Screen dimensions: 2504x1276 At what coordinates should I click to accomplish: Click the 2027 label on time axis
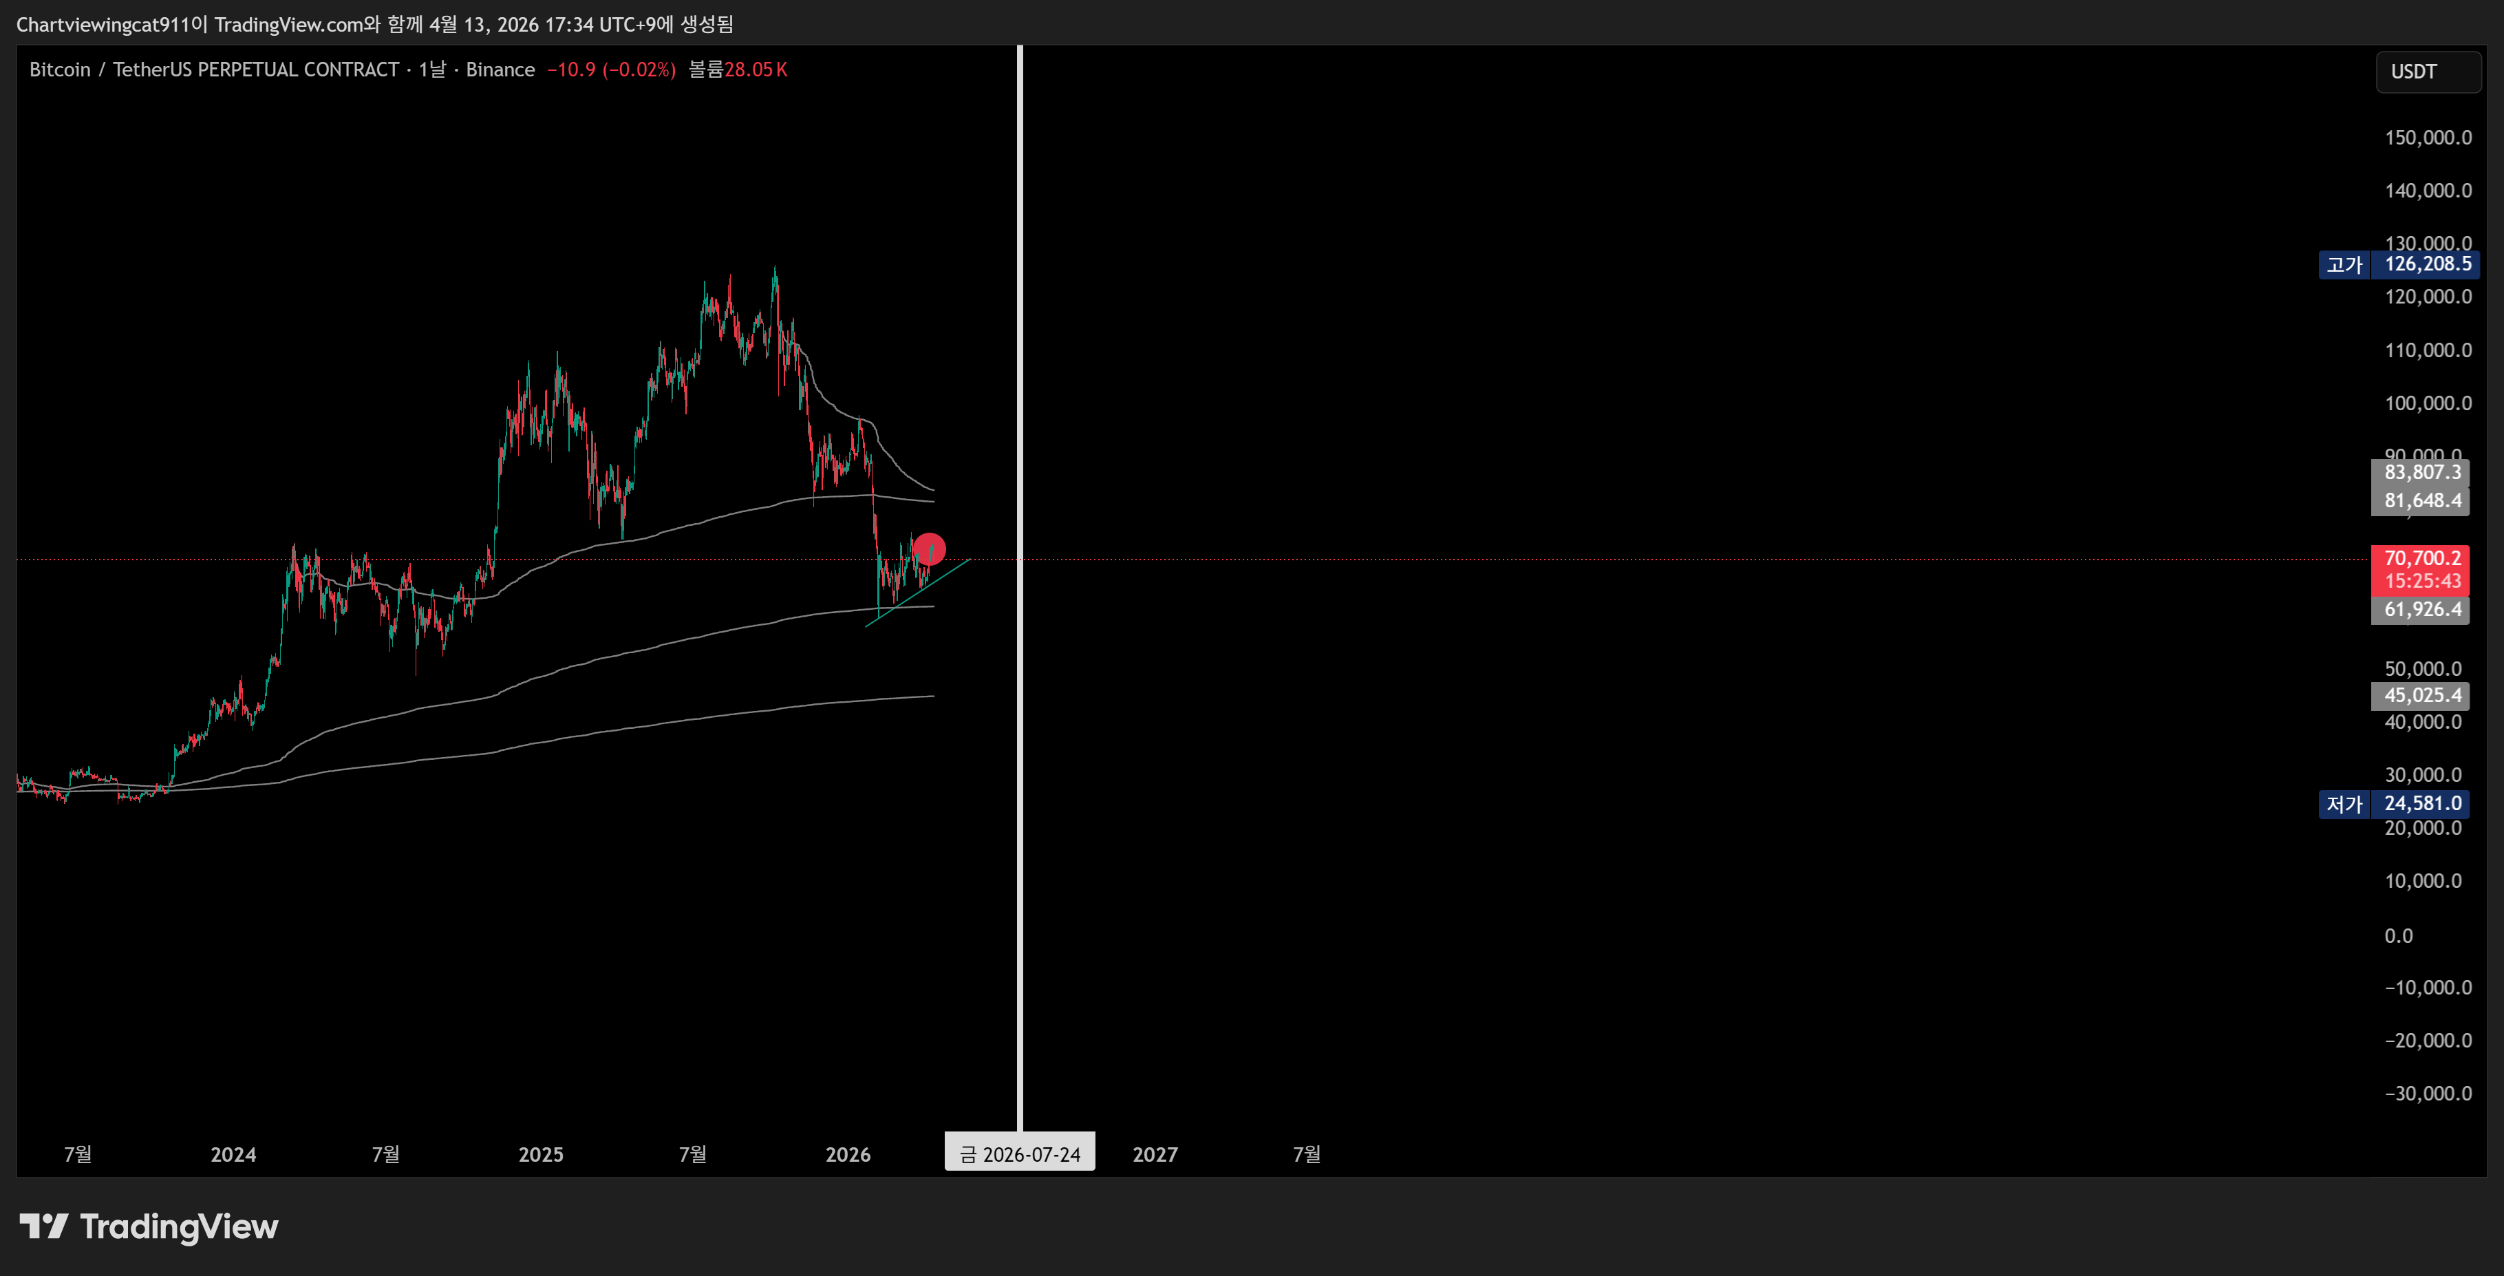[1155, 1154]
